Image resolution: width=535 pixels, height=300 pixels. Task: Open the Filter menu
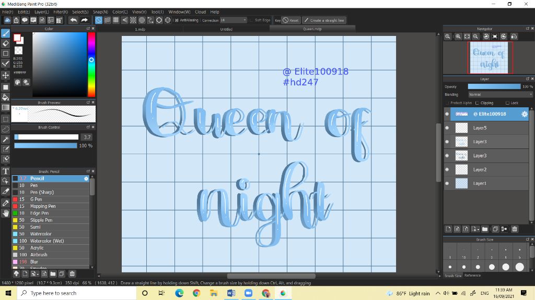tap(61, 12)
